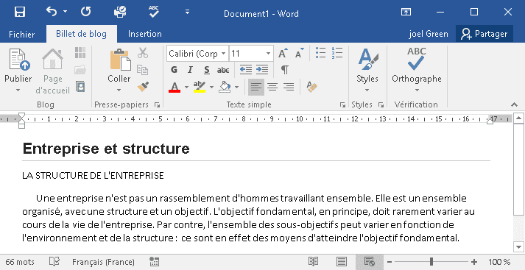Click the Partager share button
Screen dimensions: 525x270
[485, 34]
